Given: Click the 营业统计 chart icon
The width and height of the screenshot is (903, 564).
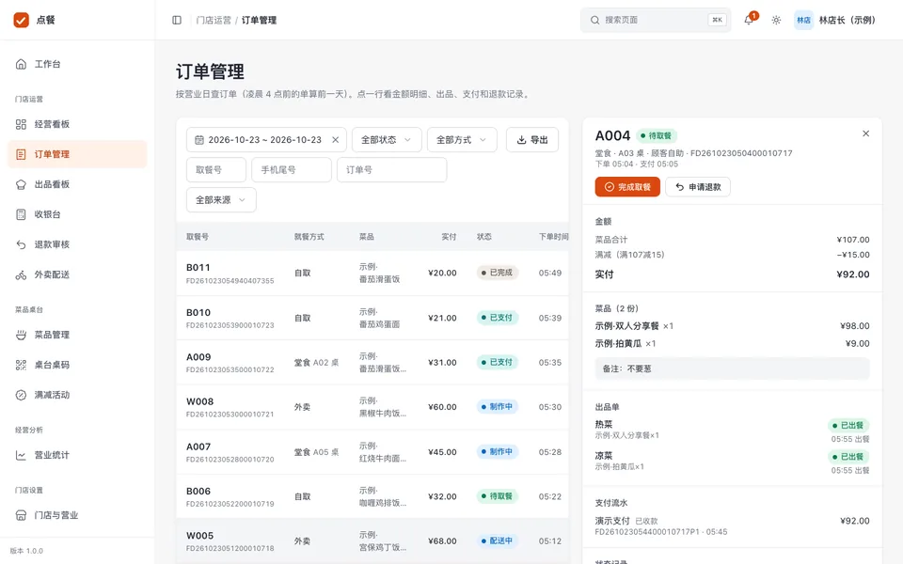Looking at the screenshot, I should 21,455.
